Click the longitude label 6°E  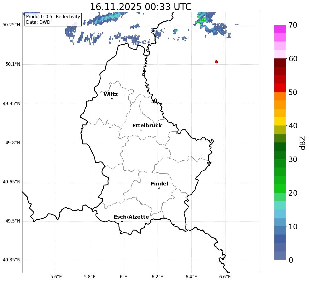[123, 277]
